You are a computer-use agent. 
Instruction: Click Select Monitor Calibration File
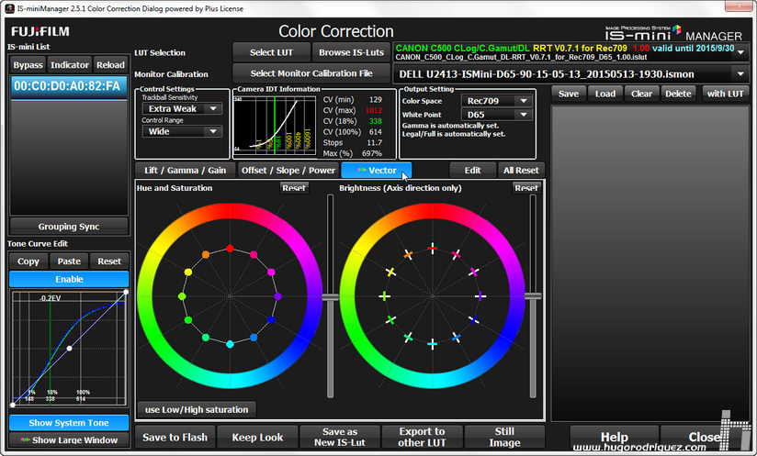coord(311,73)
